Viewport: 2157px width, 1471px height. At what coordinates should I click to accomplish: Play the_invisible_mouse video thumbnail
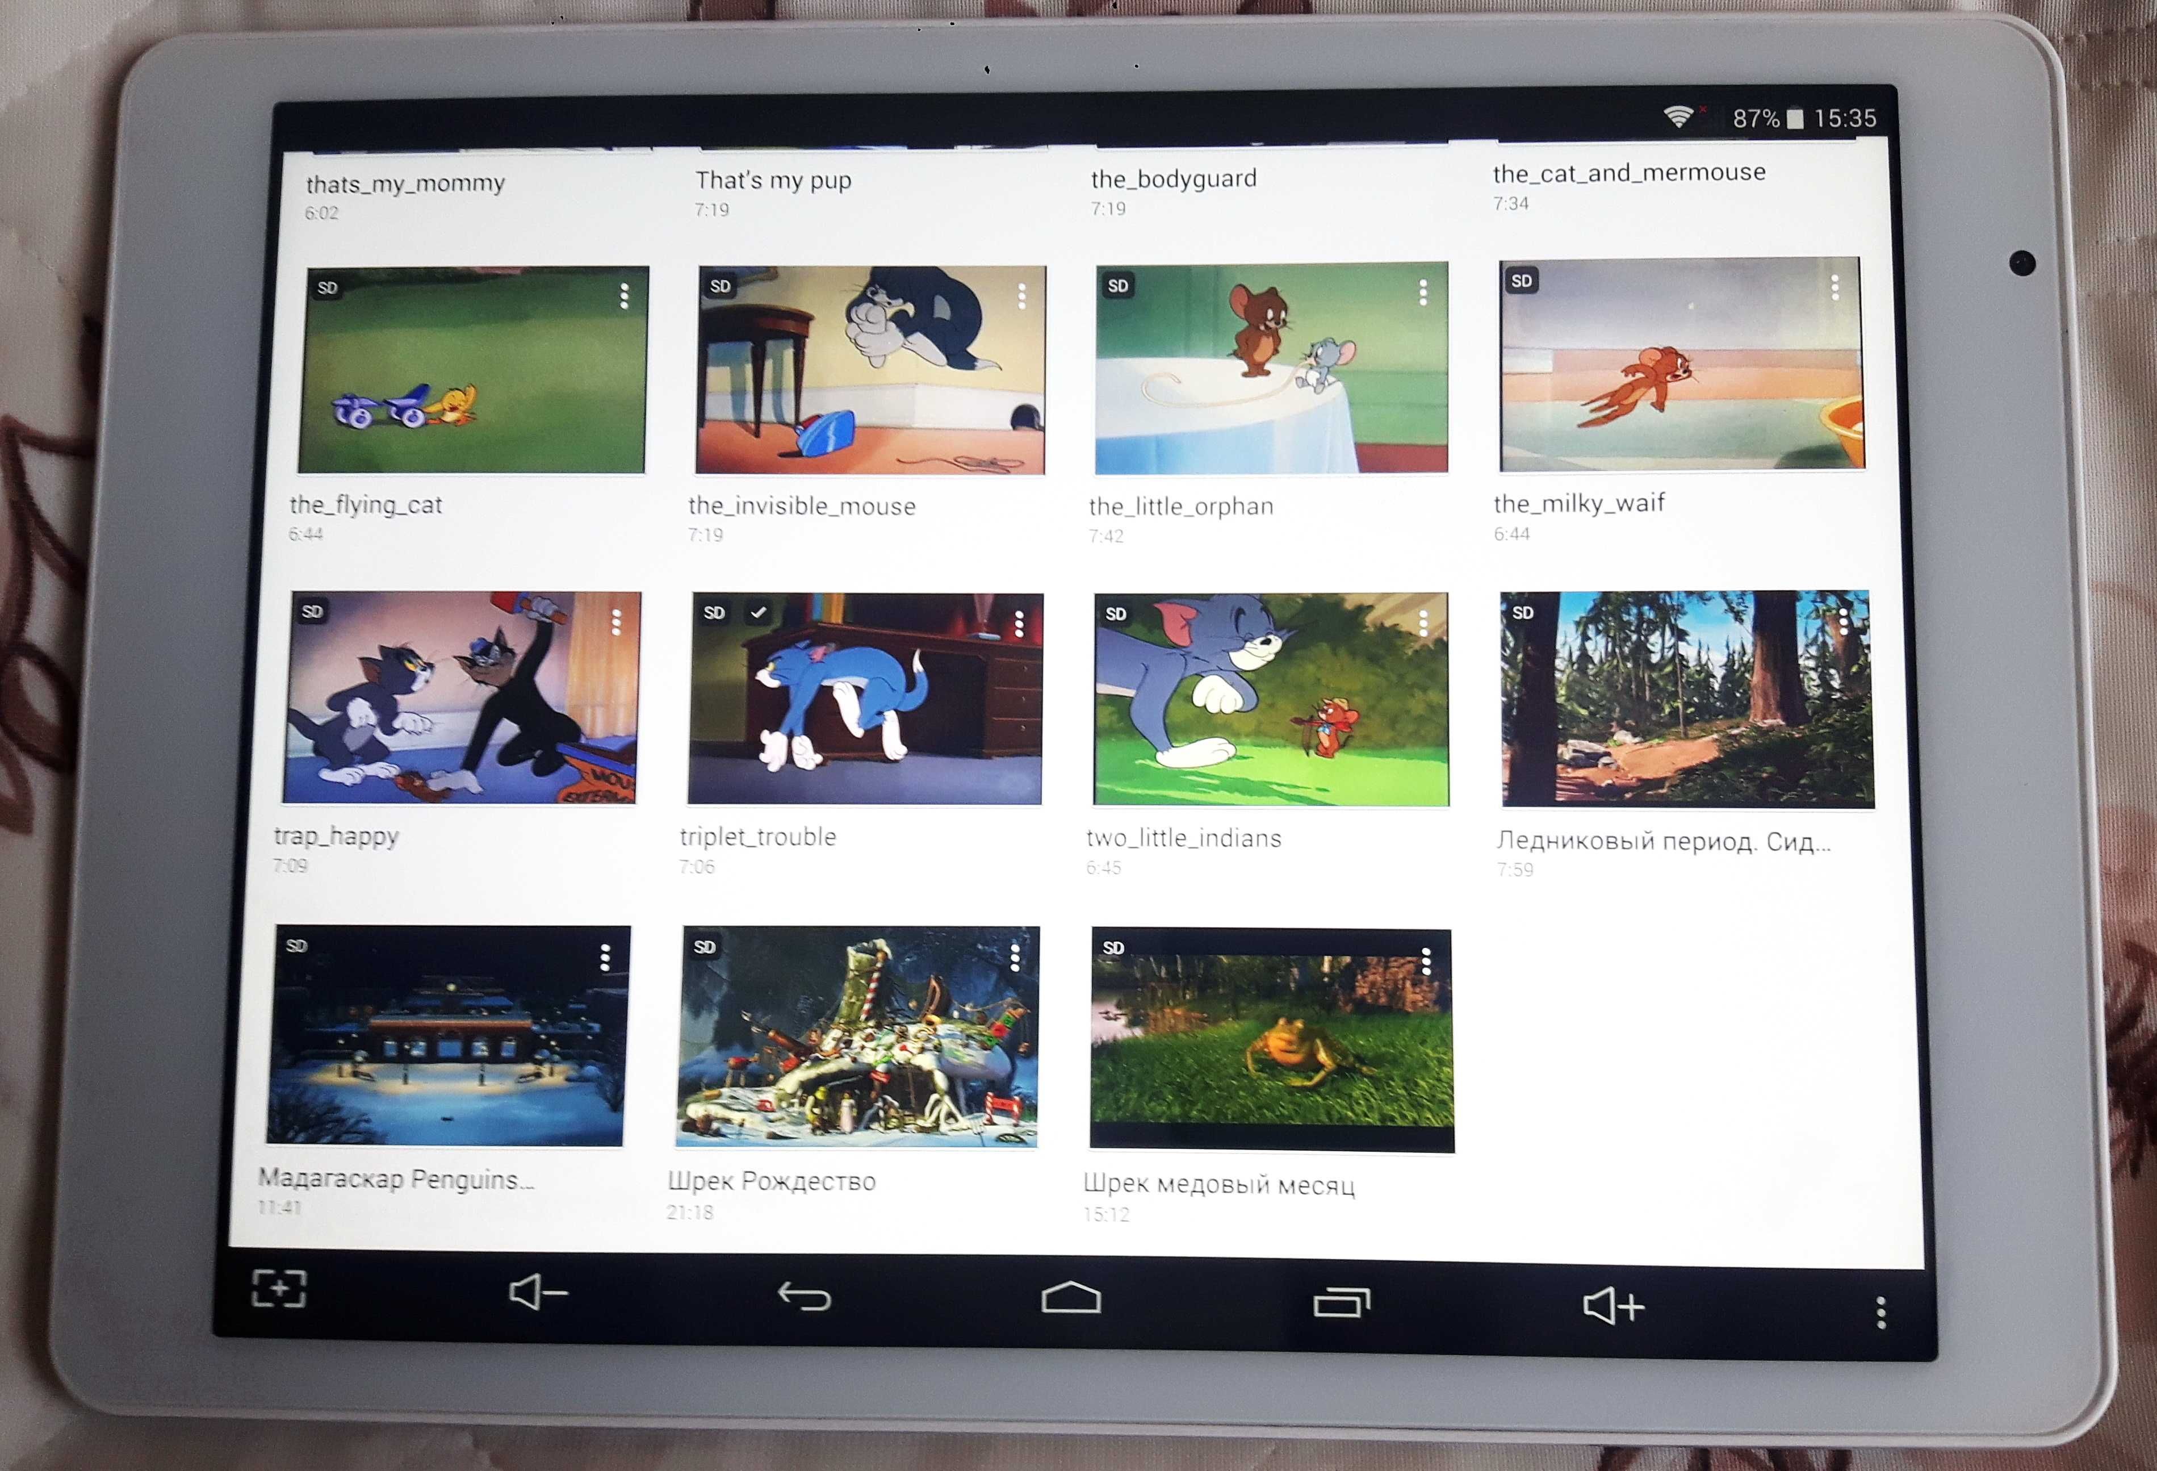[870, 370]
